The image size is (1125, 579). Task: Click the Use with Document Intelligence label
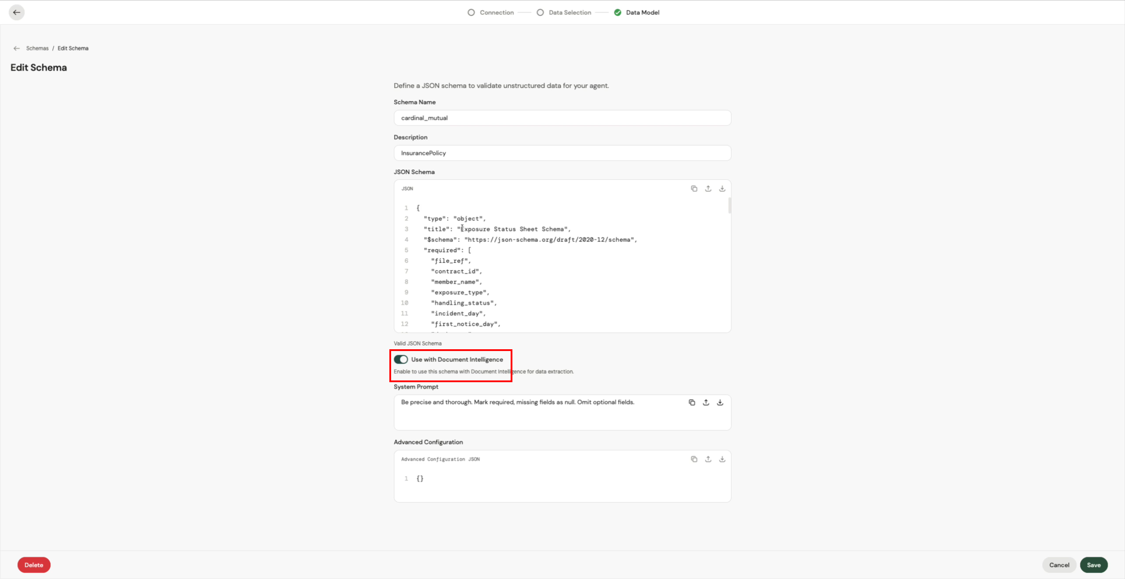tap(457, 359)
